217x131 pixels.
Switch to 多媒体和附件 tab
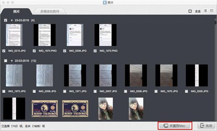tap(50, 12)
